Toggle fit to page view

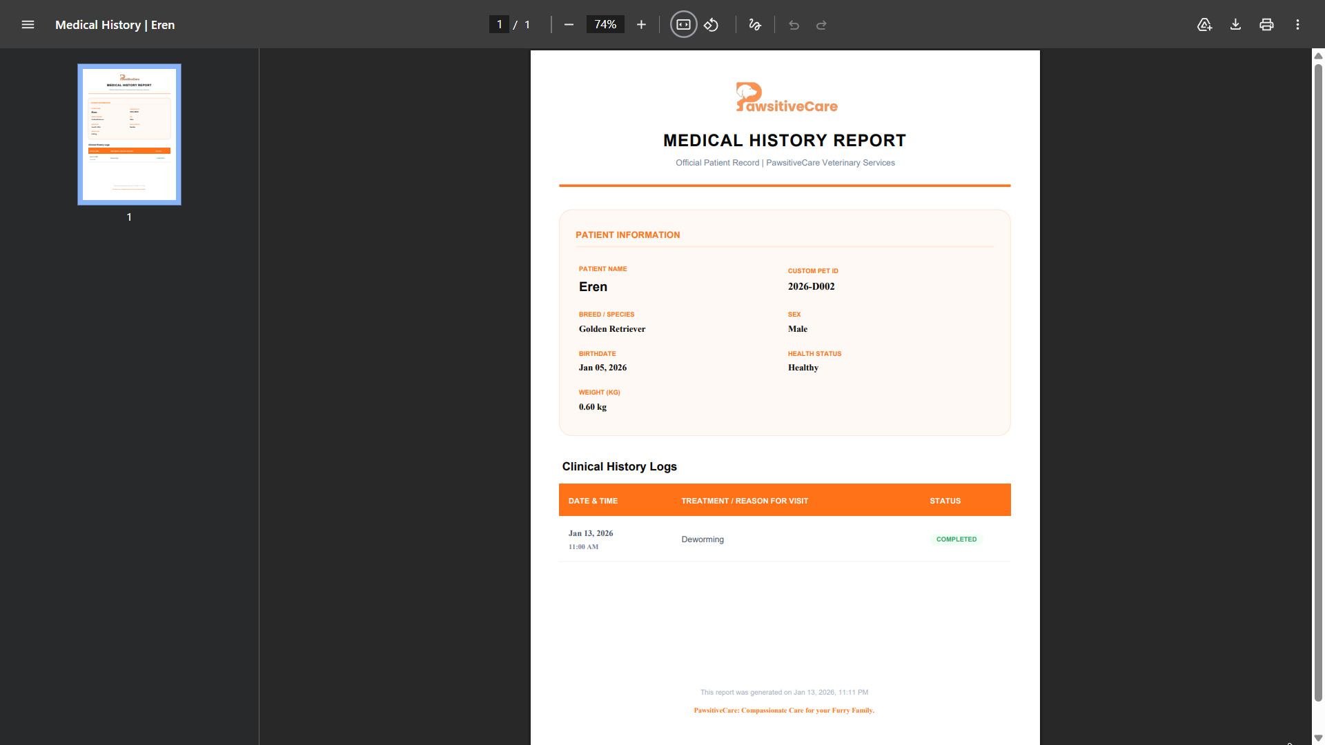tap(683, 24)
